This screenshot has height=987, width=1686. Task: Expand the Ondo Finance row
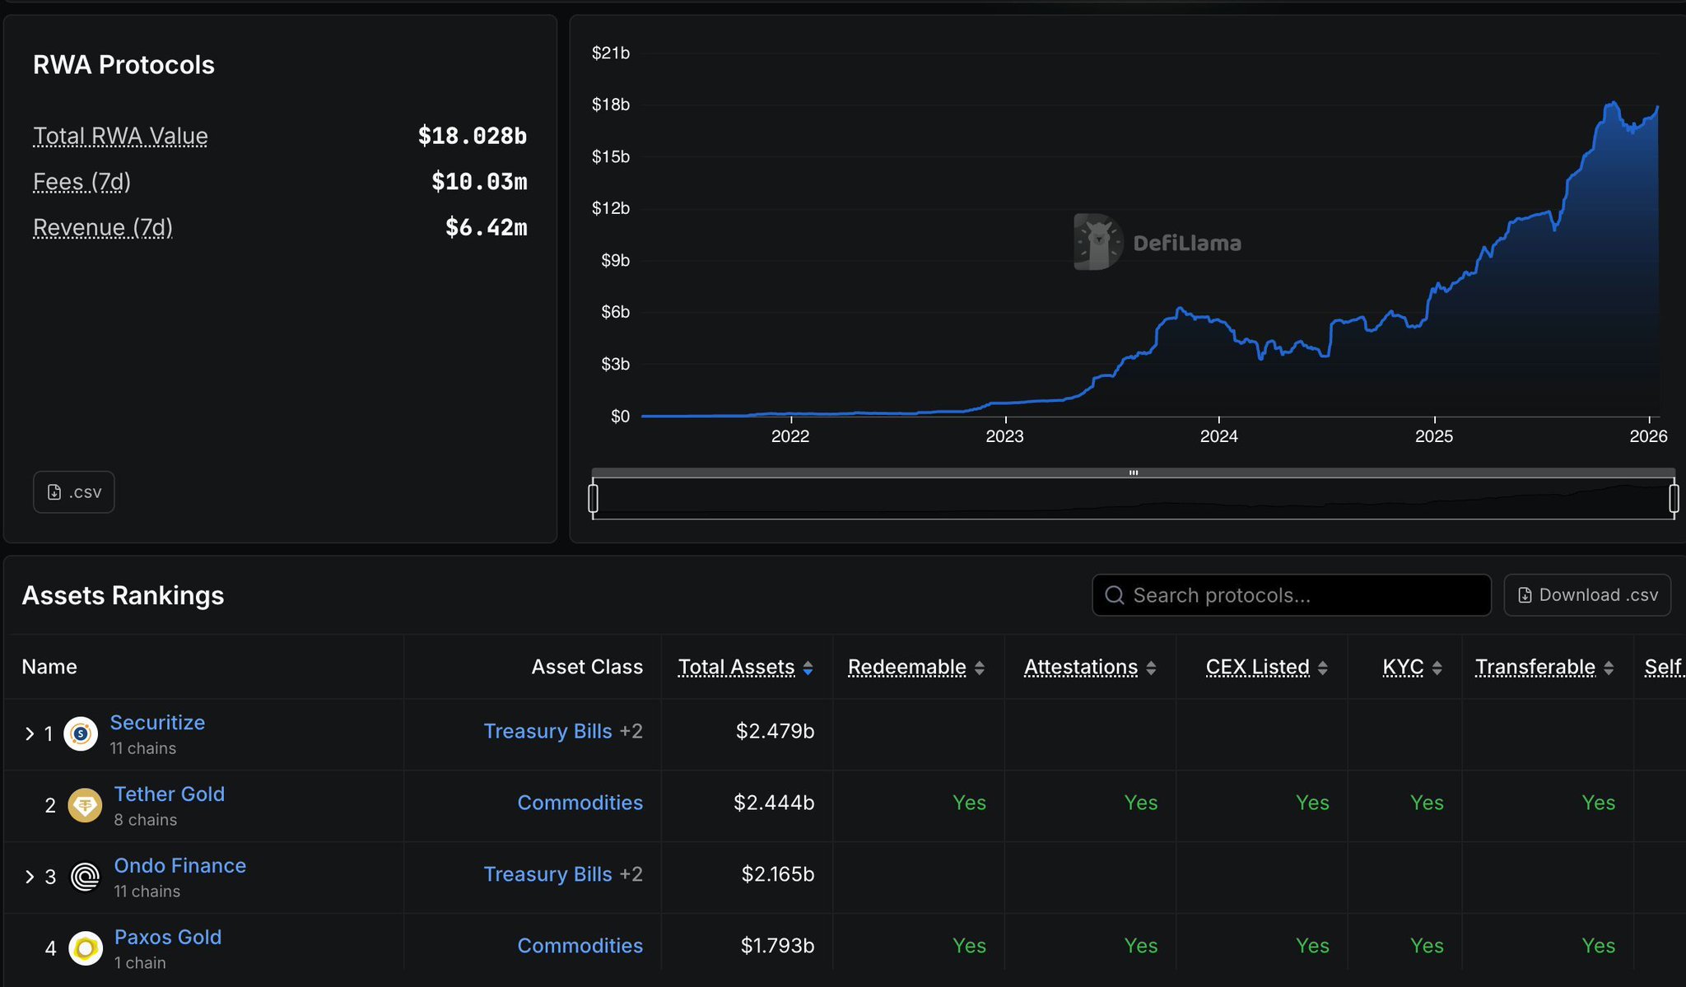pos(30,877)
